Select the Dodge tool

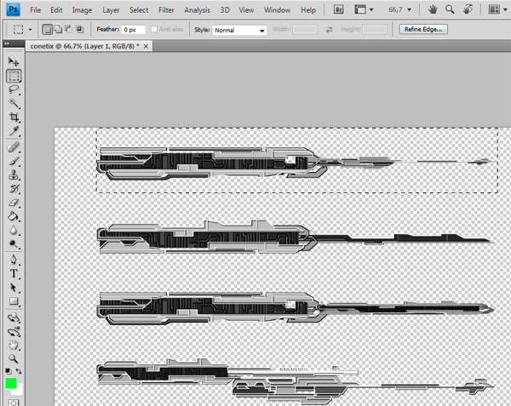pyautogui.click(x=14, y=244)
